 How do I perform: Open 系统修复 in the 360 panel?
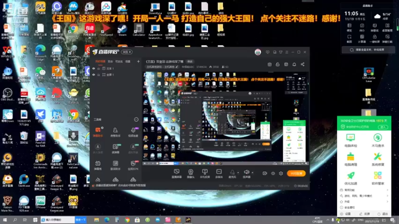(378, 159)
